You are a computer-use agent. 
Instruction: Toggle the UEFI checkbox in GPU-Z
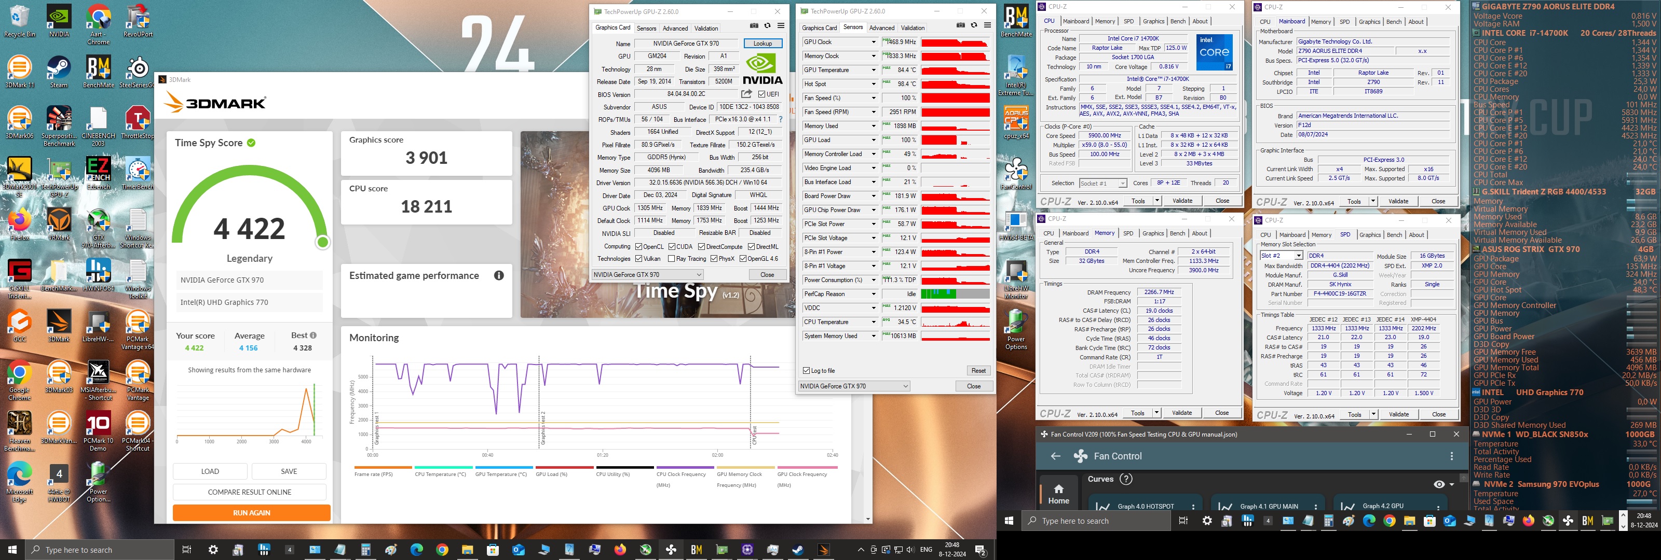[762, 94]
